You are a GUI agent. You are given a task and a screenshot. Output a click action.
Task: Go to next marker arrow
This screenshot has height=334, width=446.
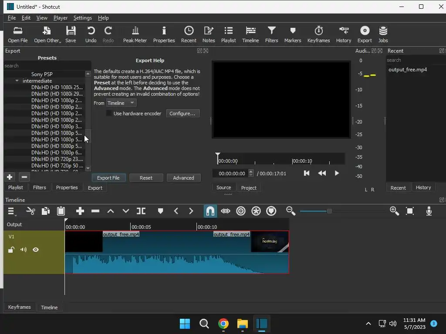[191, 211]
